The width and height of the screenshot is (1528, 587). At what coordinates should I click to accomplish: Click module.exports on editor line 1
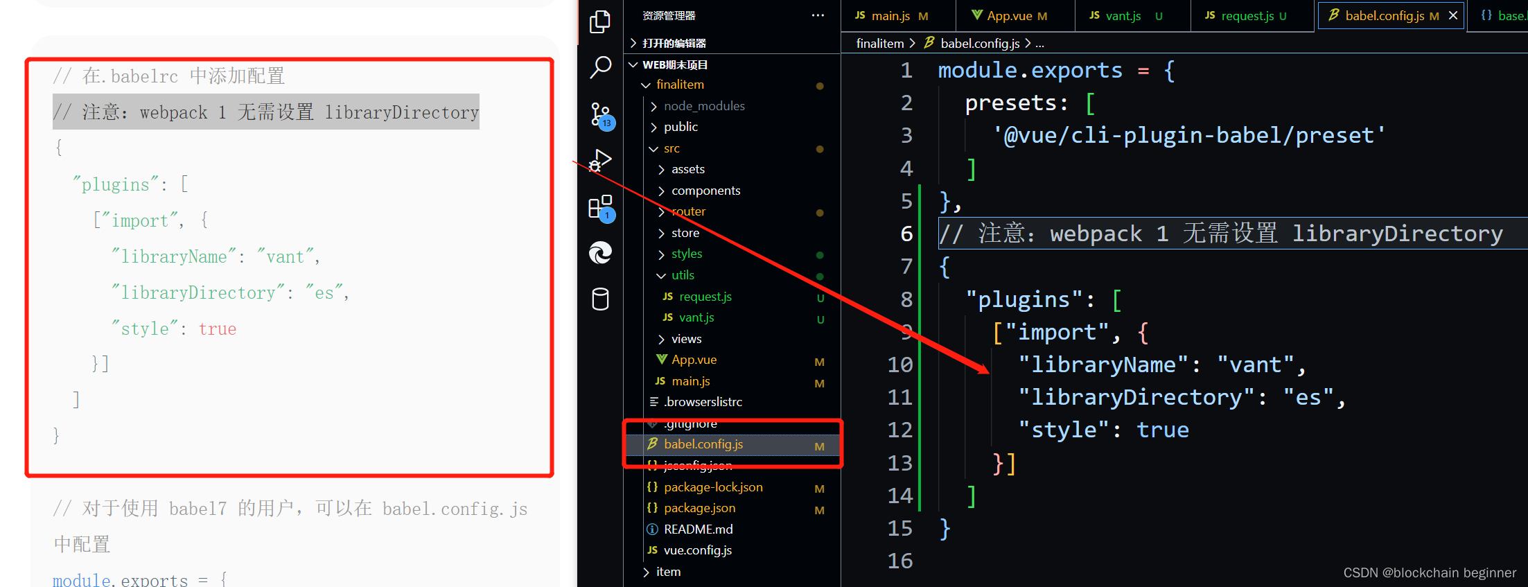pos(1030,70)
